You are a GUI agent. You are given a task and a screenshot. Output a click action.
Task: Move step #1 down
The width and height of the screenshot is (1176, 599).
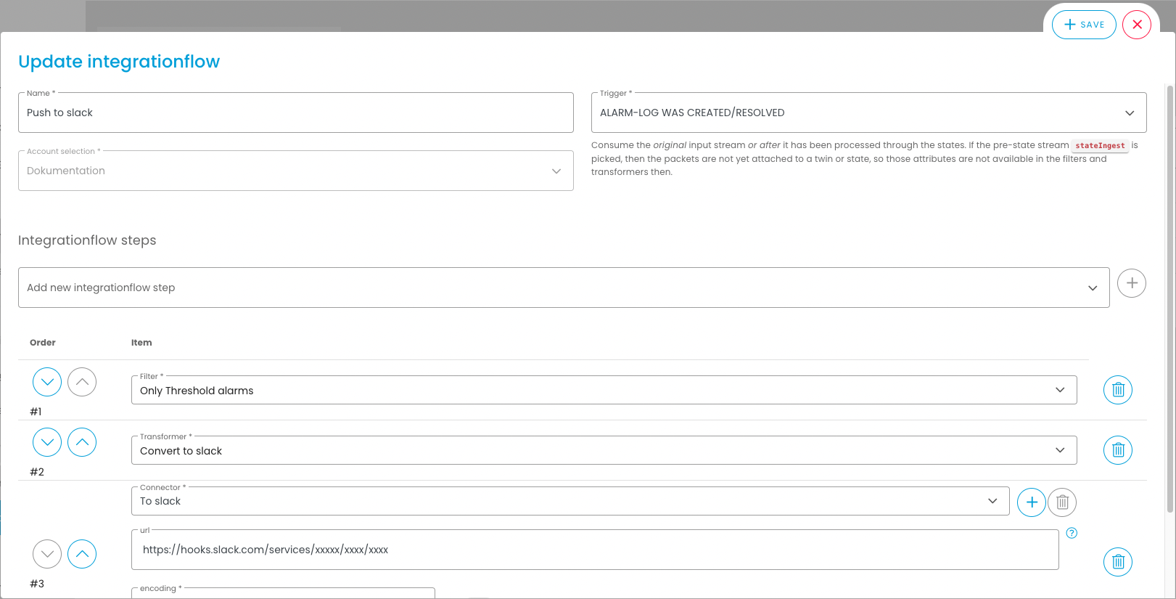coord(47,382)
